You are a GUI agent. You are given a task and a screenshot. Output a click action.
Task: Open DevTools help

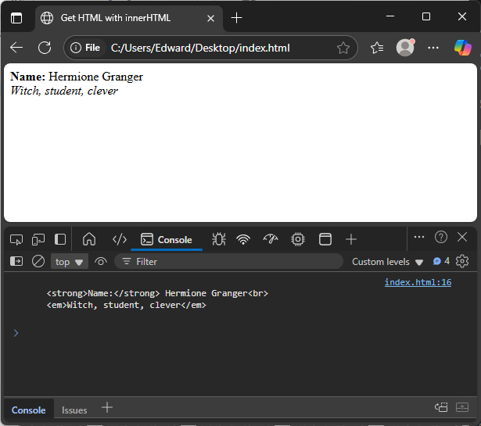pyautogui.click(x=441, y=237)
